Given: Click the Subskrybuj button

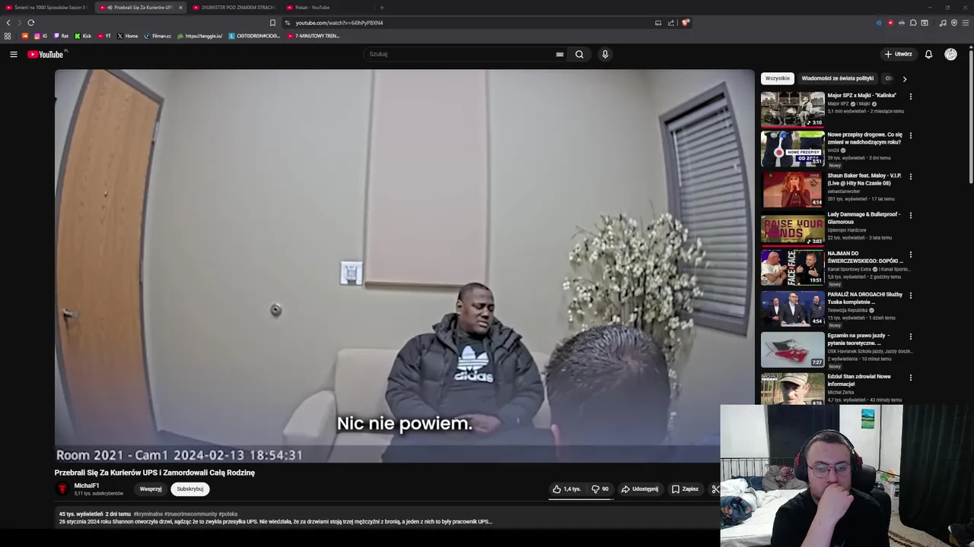Looking at the screenshot, I should pyautogui.click(x=190, y=489).
